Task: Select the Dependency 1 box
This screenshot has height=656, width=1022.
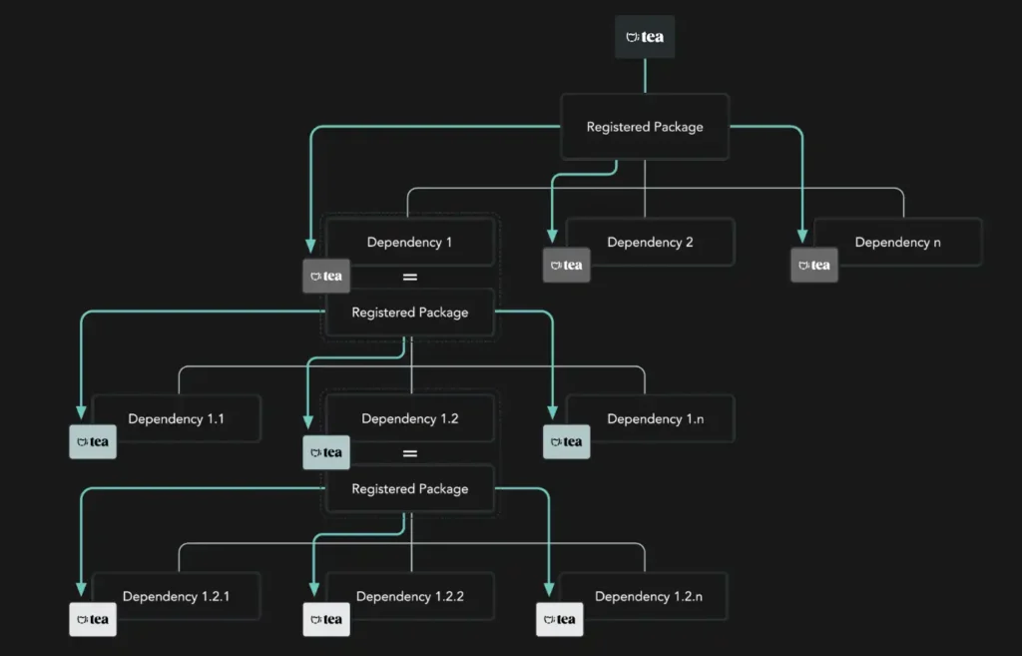Action: click(410, 242)
